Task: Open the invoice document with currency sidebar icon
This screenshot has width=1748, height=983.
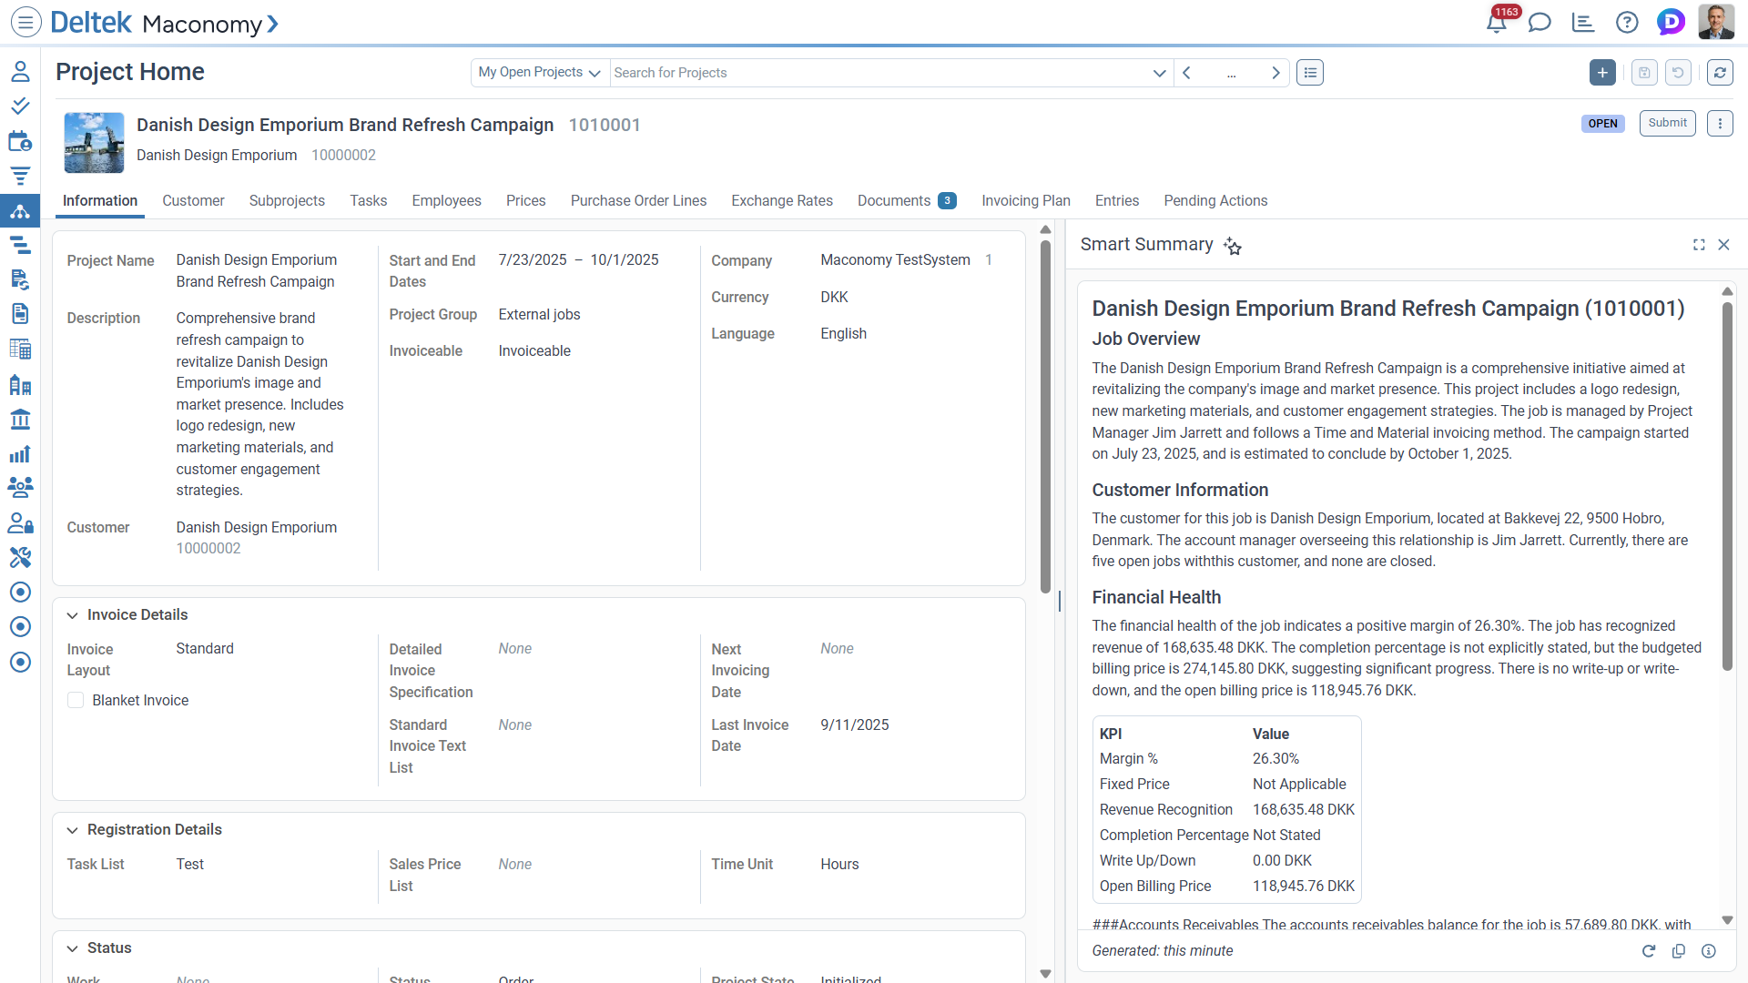Action: pos(20,279)
